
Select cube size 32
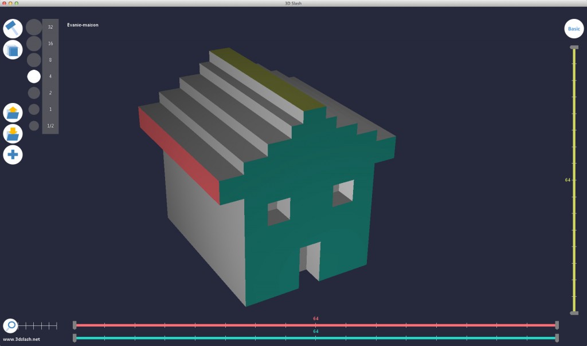pyautogui.click(x=34, y=27)
